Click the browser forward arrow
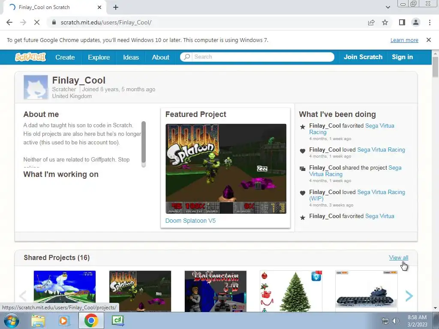Viewport: 439px width, 329px height. point(23,22)
